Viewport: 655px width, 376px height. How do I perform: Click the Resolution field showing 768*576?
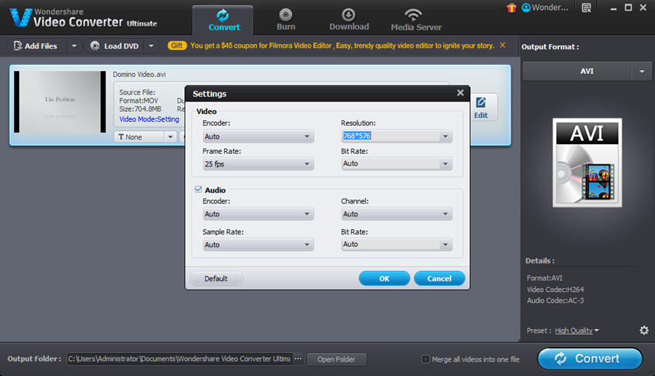point(390,136)
